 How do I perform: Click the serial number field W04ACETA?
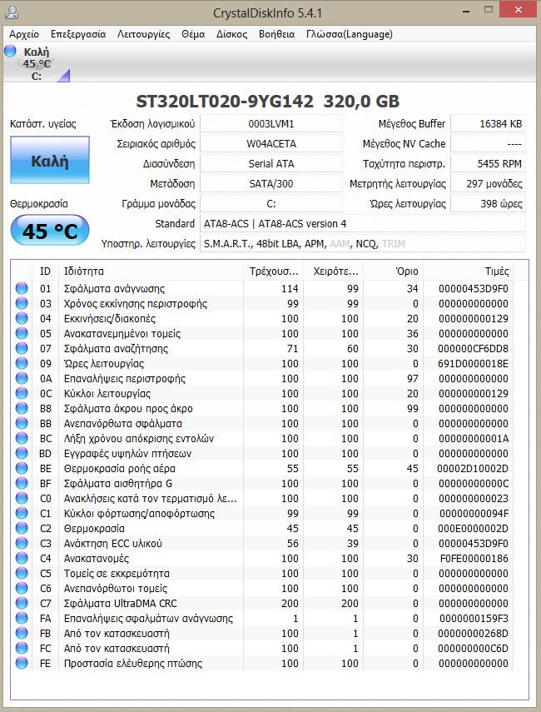[x=271, y=143]
